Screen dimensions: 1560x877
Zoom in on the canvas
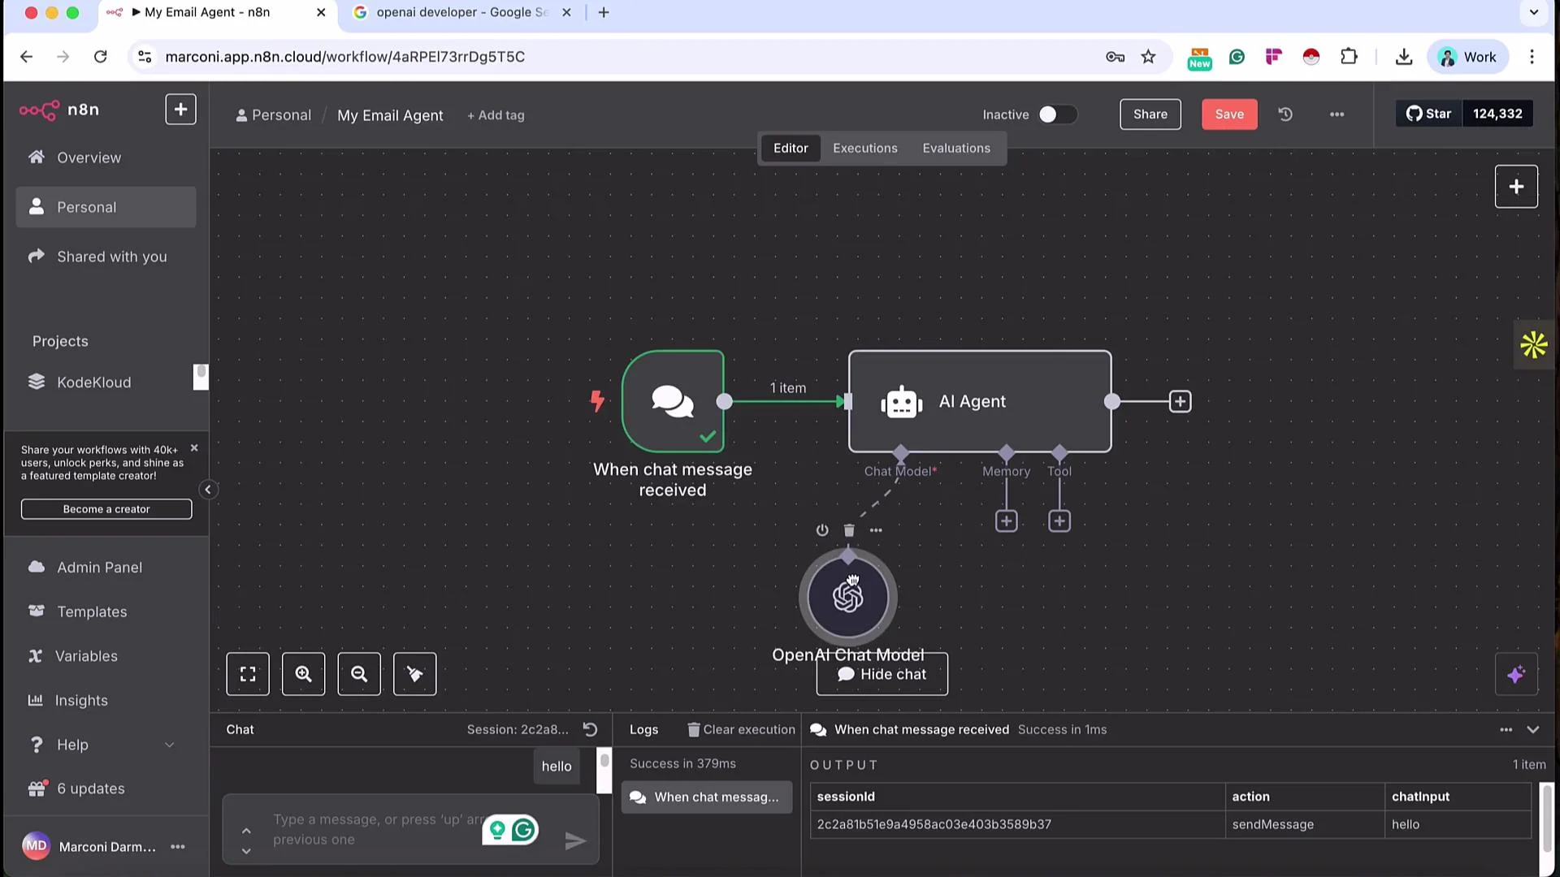303,674
